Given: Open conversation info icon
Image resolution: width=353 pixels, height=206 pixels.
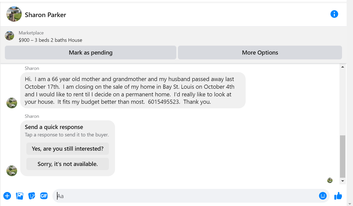Looking at the screenshot, I should [x=334, y=14].
